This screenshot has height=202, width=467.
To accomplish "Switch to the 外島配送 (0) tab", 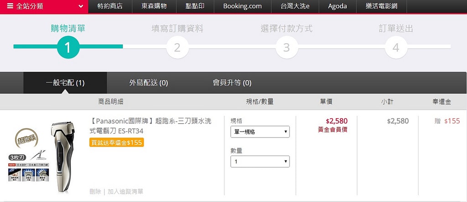I will (x=149, y=83).
